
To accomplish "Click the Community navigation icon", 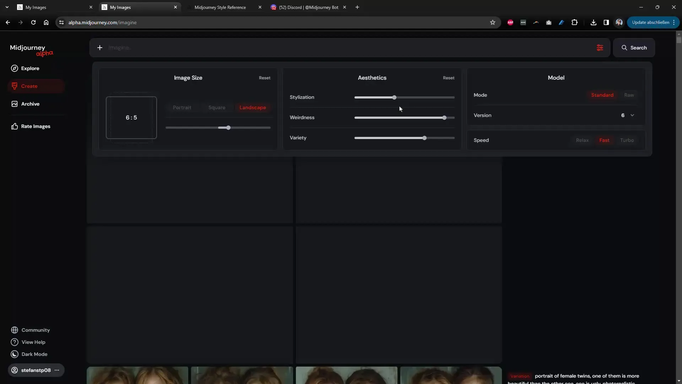I will coord(15,330).
